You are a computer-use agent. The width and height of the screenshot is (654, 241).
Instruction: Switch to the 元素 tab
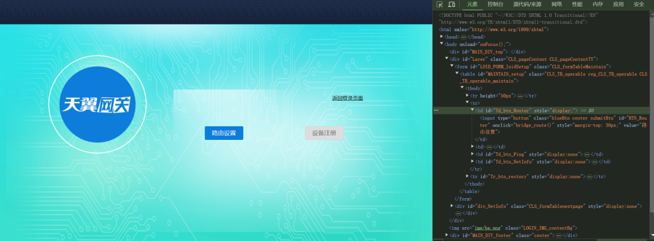tap(472, 4)
